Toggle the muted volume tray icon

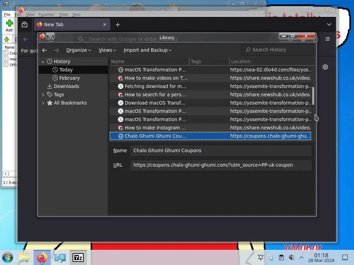click(x=292, y=257)
